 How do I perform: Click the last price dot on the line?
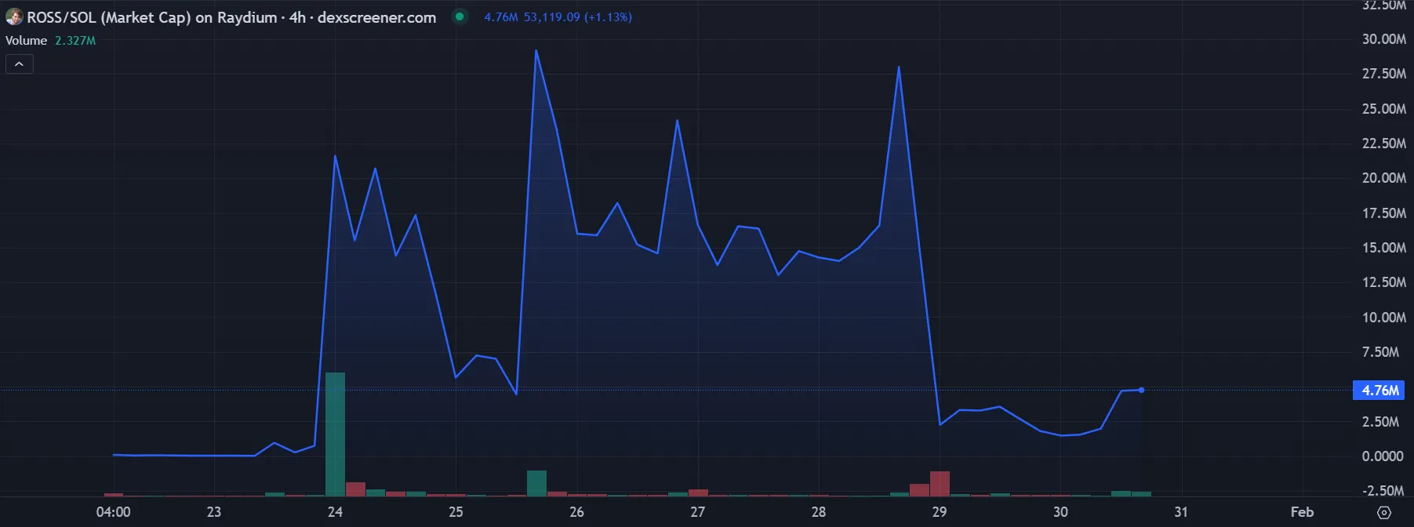1141,390
